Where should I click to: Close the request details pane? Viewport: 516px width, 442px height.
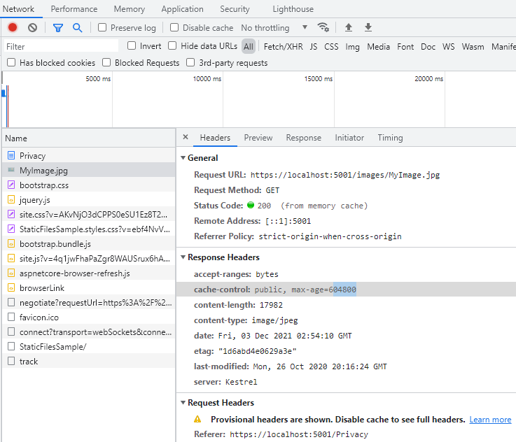tap(186, 137)
